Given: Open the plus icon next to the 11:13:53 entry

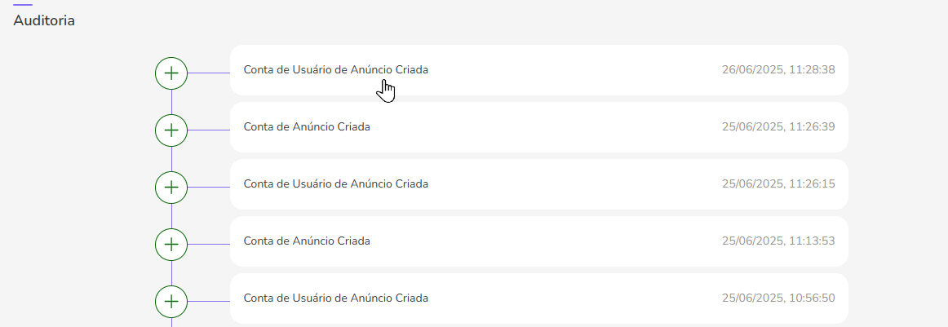Looking at the screenshot, I should pos(171,245).
